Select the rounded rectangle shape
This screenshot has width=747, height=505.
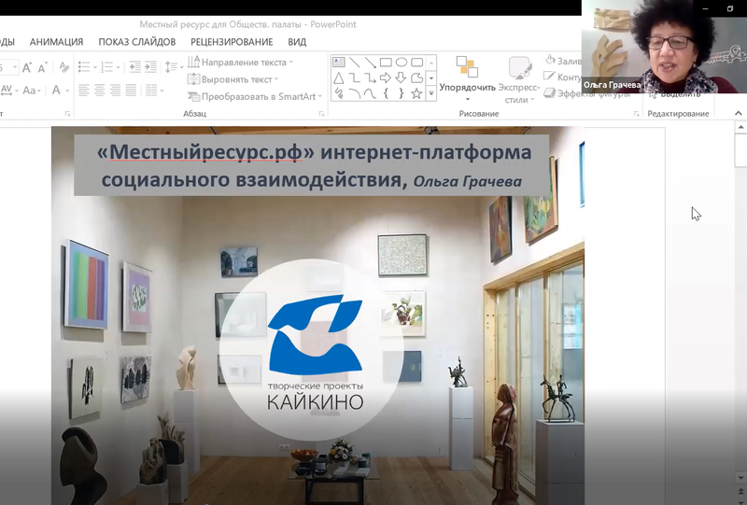click(x=416, y=62)
